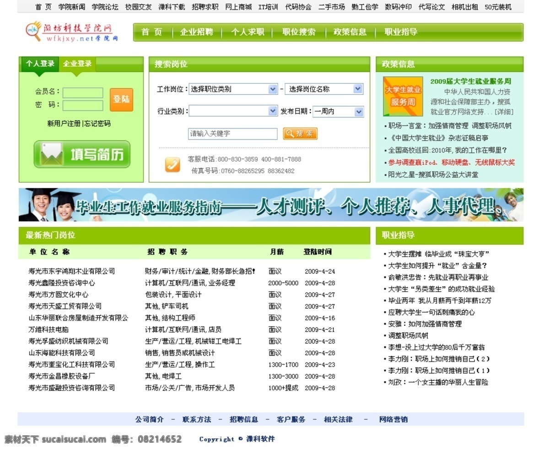Open 寿光鑫隆投资咨询中心 company
The width and height of the screenshot is (549, 450).
62,283
